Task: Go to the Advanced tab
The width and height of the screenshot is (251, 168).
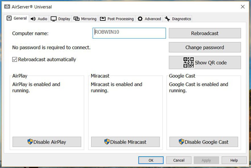Action: pos(149,19)
